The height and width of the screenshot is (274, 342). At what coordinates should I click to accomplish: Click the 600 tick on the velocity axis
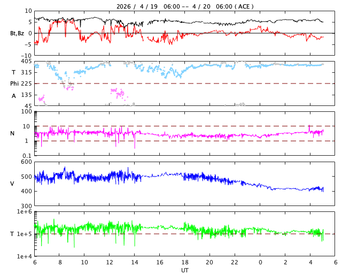point(26,162)
